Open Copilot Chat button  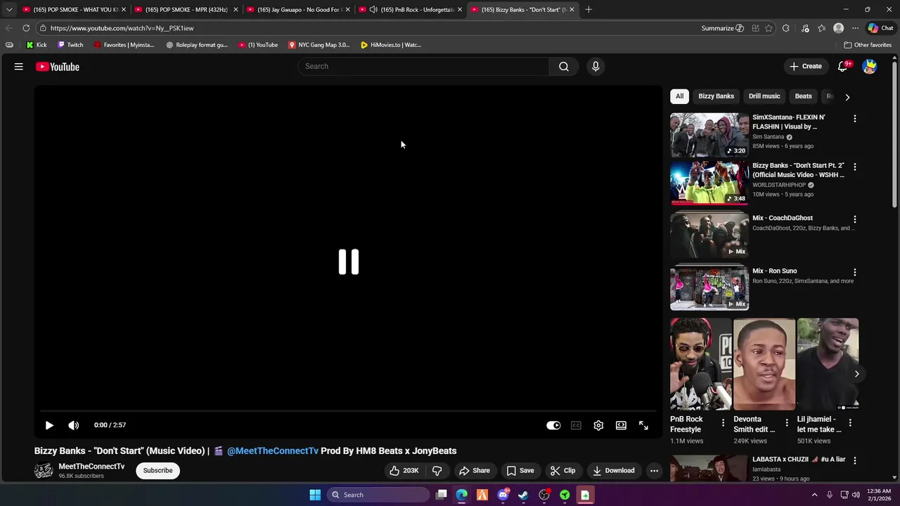coord(880,28)
